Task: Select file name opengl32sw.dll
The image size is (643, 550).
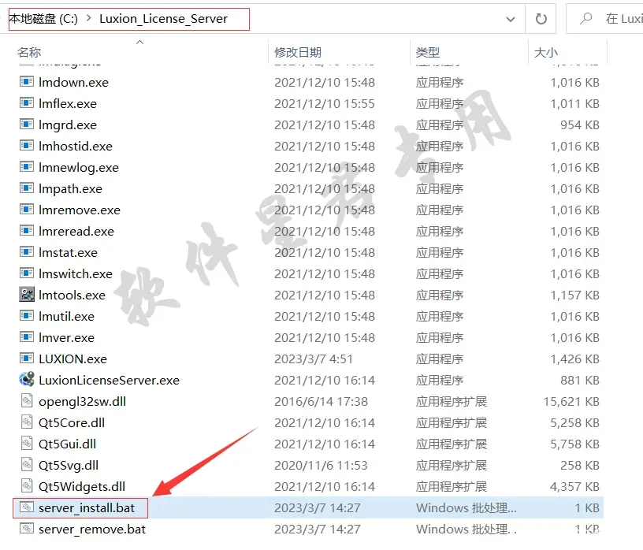Action: (83, 401)
